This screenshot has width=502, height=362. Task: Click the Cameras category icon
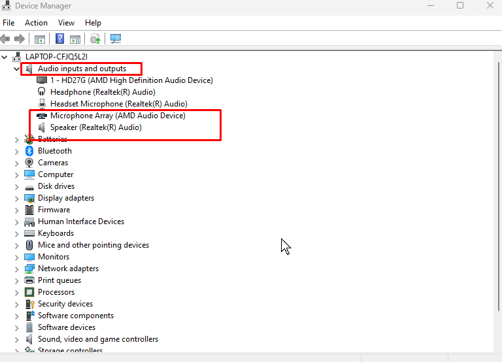(29, 163)
